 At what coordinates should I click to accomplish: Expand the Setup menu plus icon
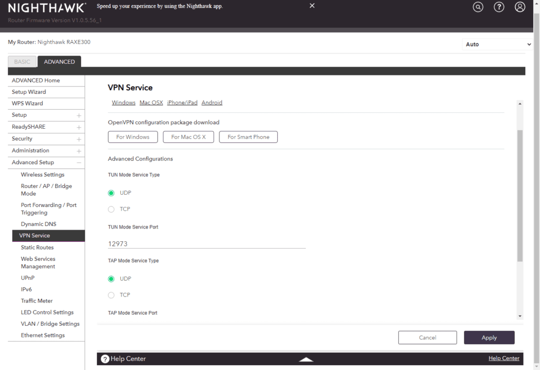pyautogui.click(x=79, y=115)
